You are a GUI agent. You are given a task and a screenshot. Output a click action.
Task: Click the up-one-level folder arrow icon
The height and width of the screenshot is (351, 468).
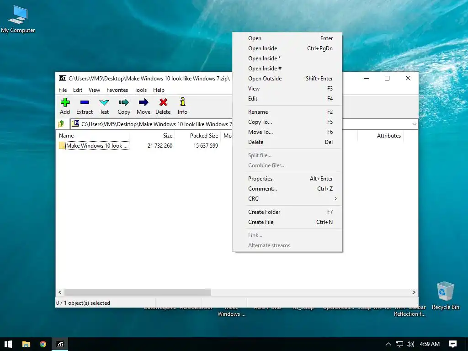61,123
